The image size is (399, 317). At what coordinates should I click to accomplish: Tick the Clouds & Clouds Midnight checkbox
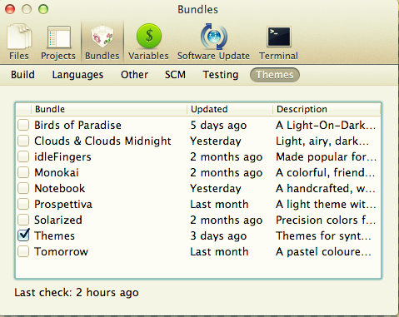point(23,141)
